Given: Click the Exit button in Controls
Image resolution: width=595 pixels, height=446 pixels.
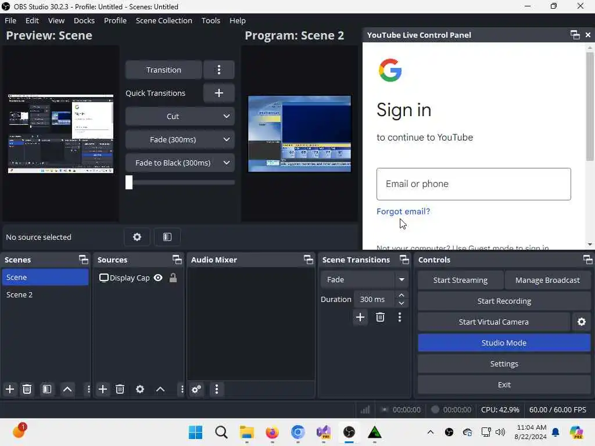Looking at the screenshot, I should coord(504,384).
